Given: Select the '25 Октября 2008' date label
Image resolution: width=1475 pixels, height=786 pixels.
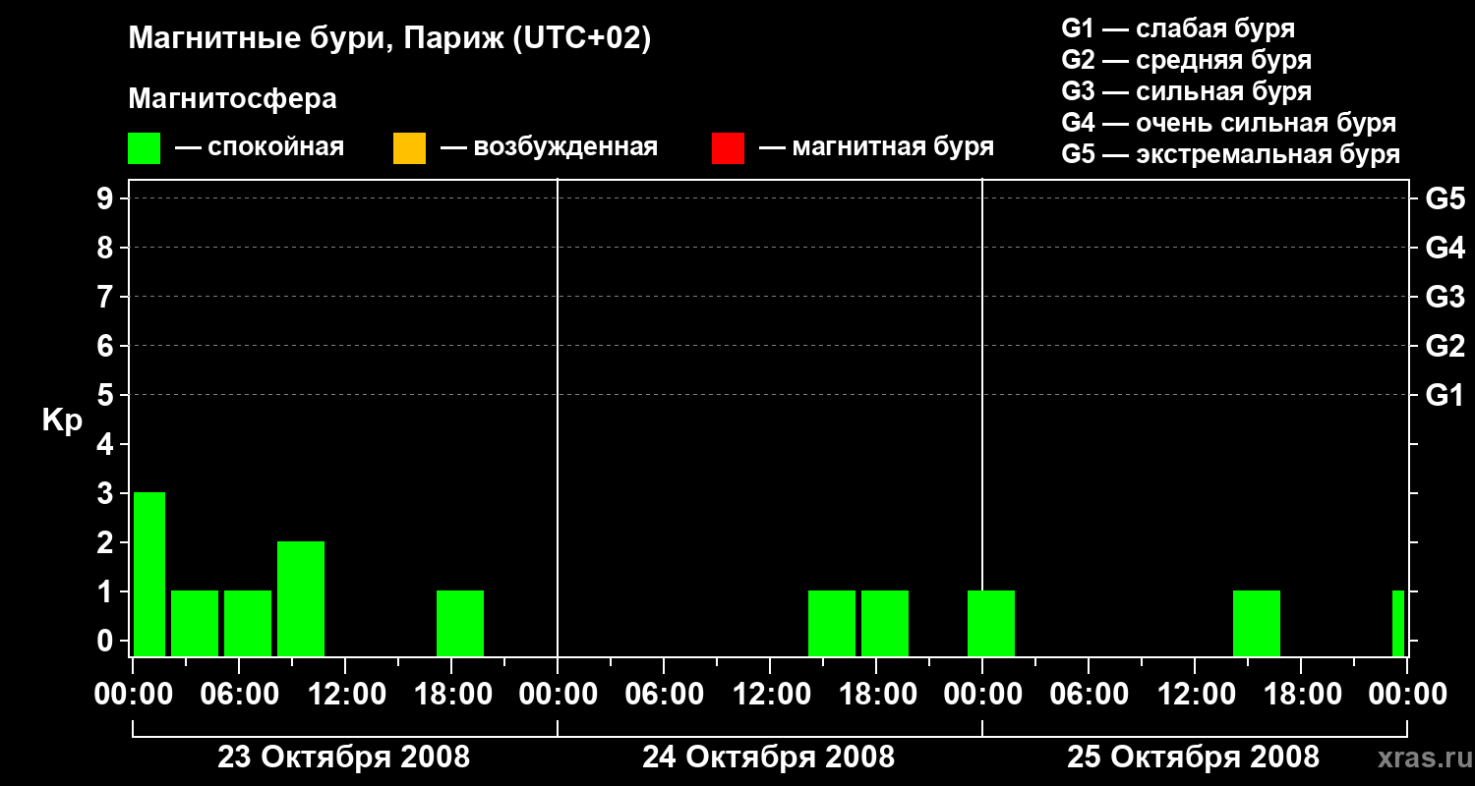Looking at the screenshot, I should 1193,758.
